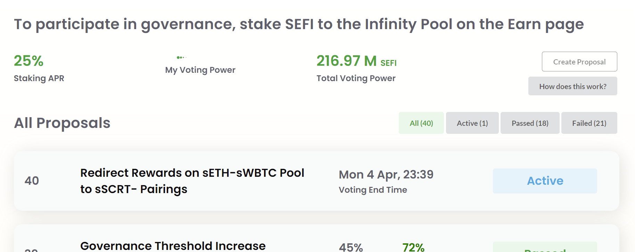Filter by Failed (21) proposals

[589, 123]
